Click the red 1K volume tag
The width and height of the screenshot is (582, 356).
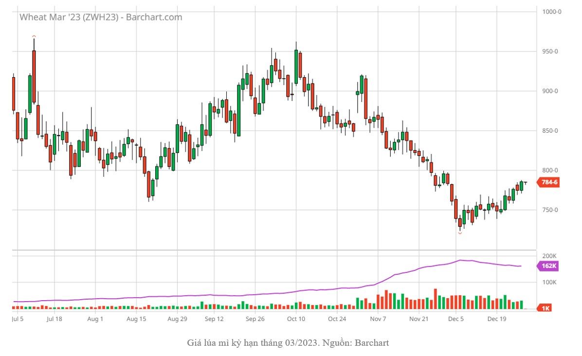545,308
